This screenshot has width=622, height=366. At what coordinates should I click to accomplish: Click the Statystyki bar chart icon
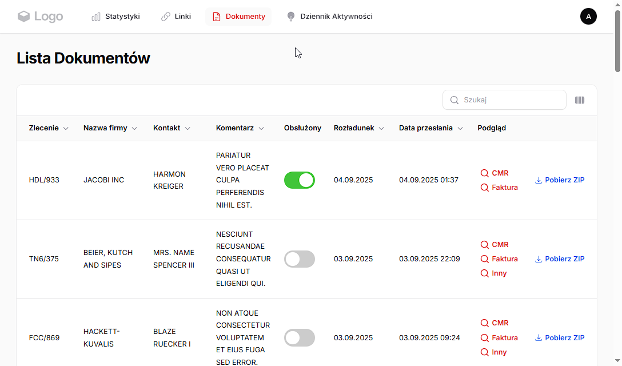[96, 17]
